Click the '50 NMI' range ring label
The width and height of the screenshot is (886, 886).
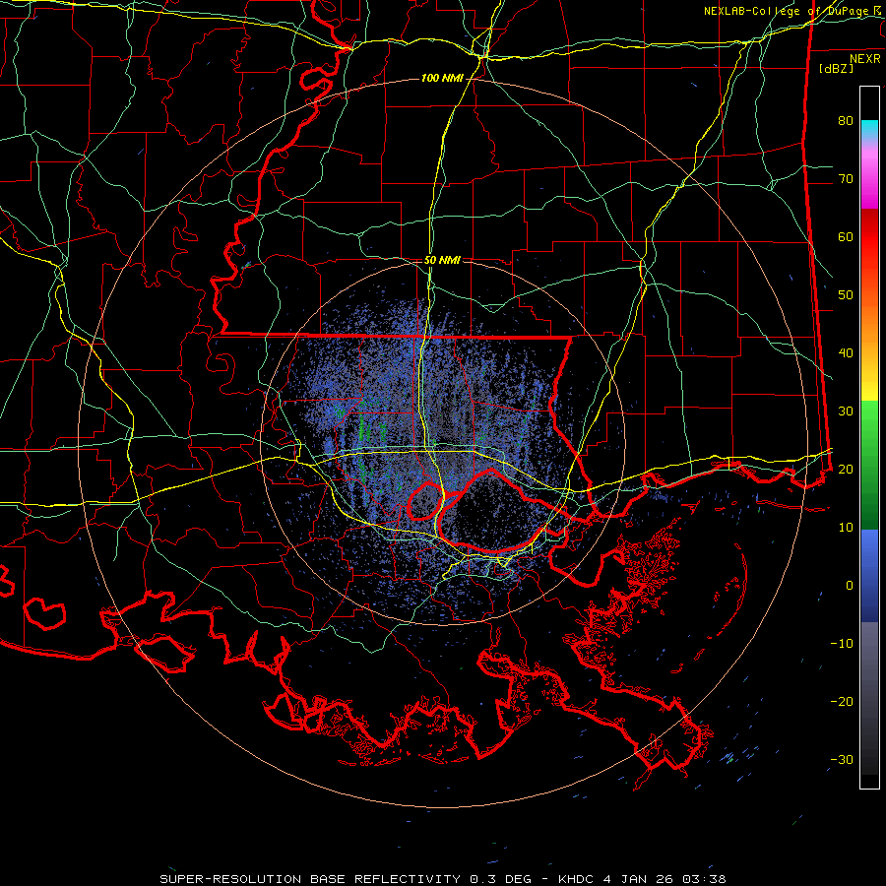[442, 261]
